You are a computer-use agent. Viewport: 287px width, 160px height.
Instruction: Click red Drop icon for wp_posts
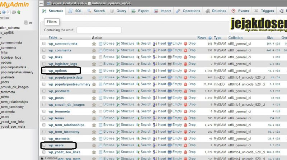(185, 98)
